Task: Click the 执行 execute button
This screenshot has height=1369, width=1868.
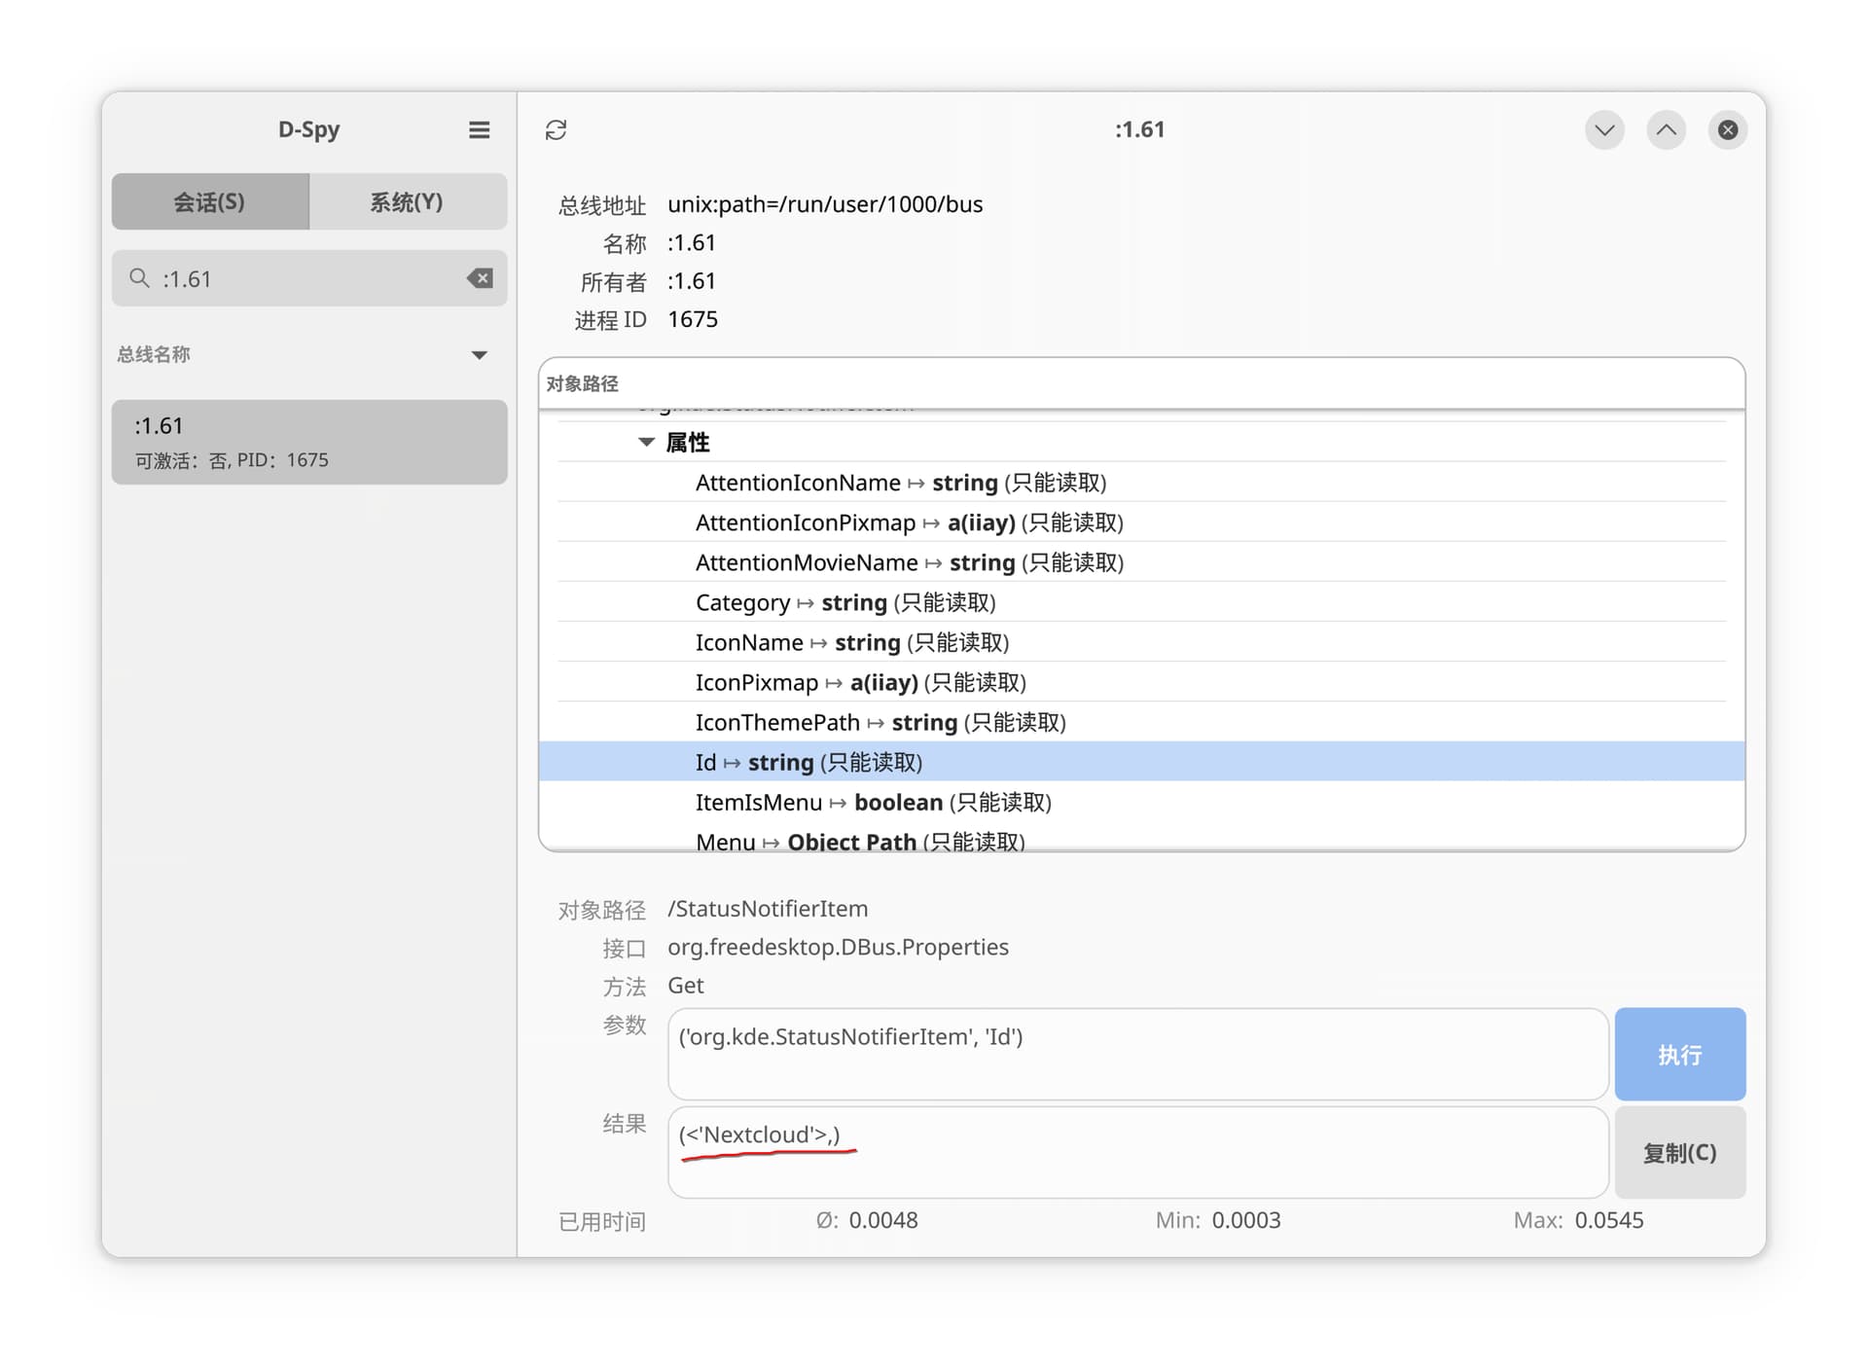Action: (x=1679, y=1054)
